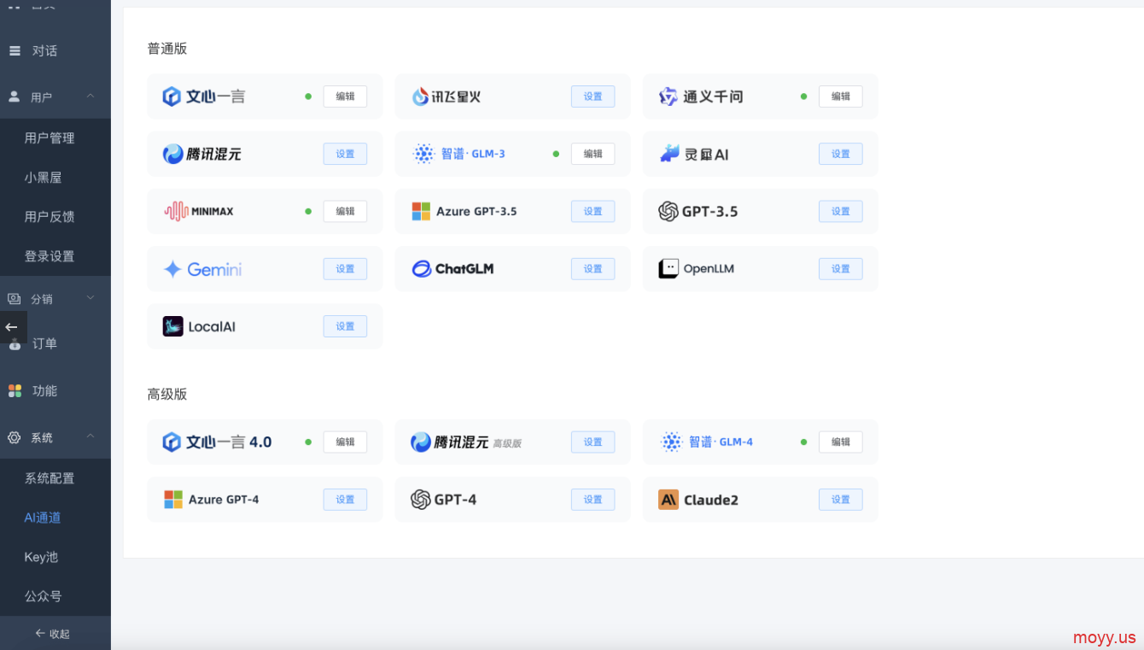Click the 通义千问 logo icon
Viewport: 1144px width, 650px height.
coord(668,97)
